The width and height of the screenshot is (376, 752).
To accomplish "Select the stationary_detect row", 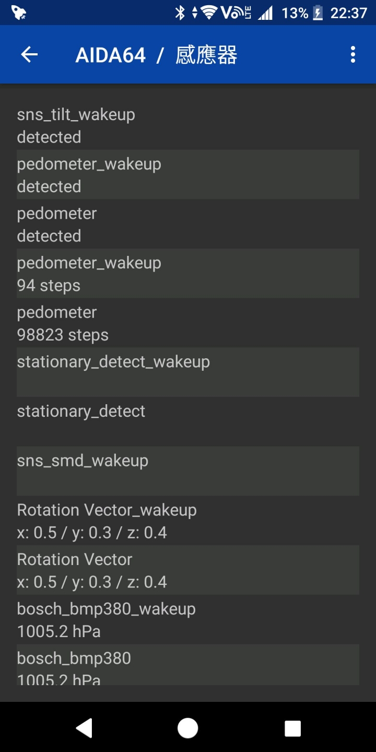I will (x=188, y=422).
